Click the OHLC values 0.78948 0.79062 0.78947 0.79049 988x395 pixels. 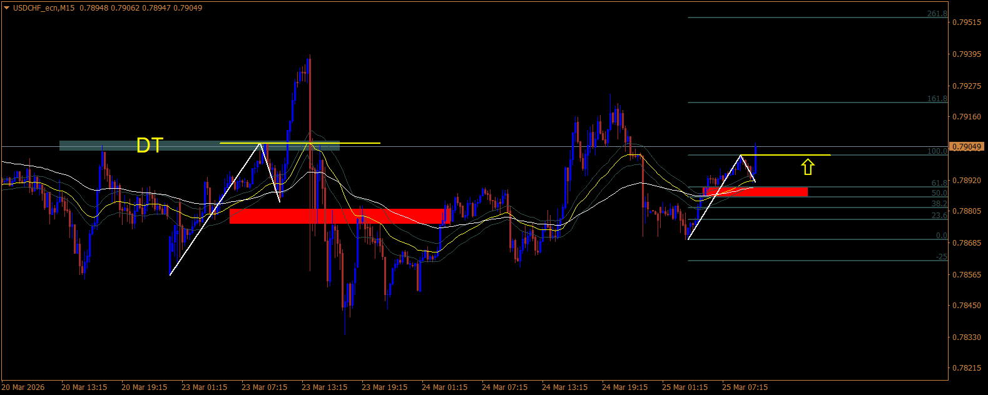point(141,8)
